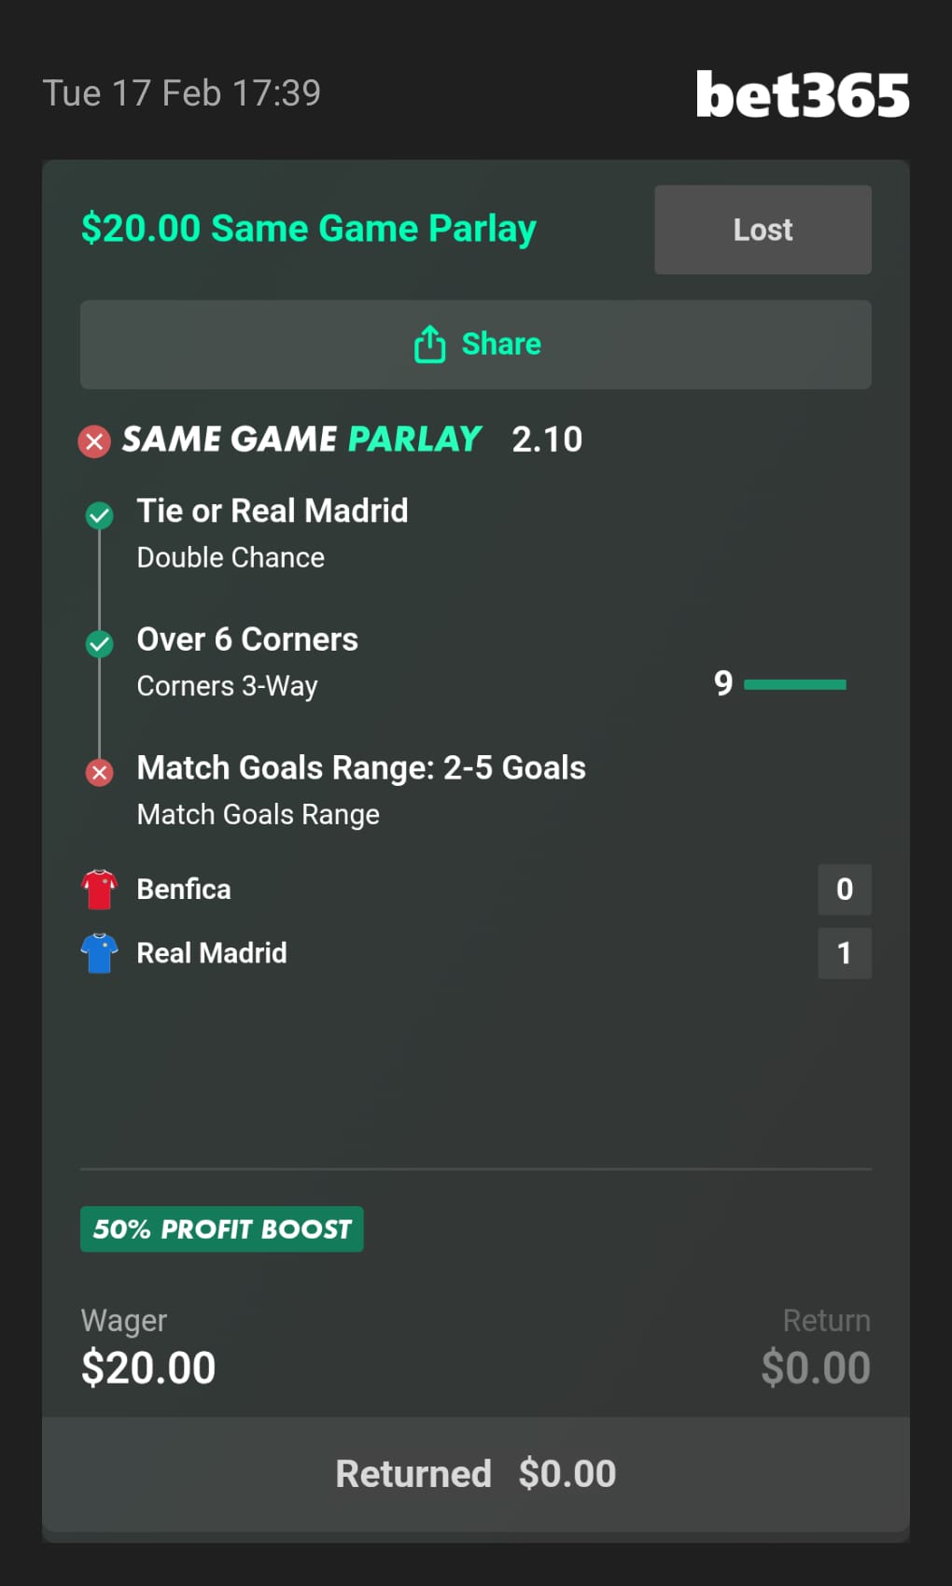Click the red X beside Match Goals Range

pos(100,772)
